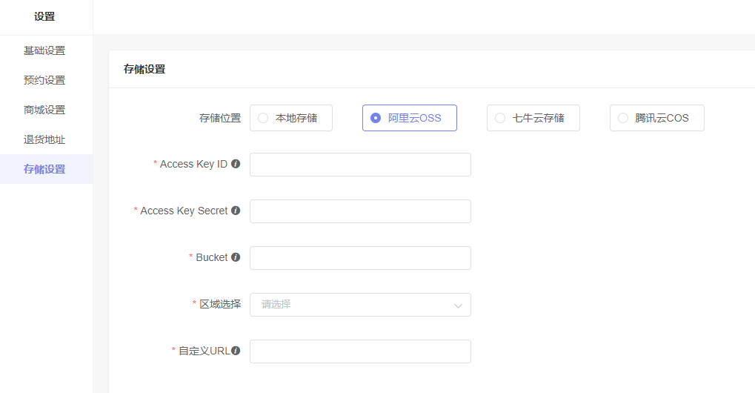Select the 阿里云OSS radio option
Viewport: 755px width, 393px height.
point(409,118)
